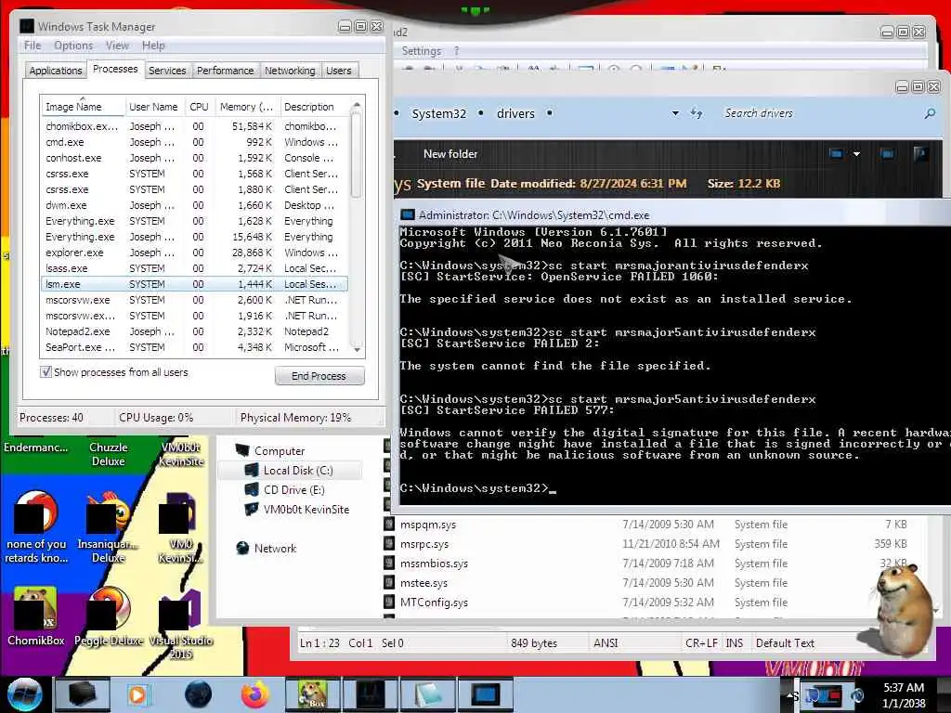Select the dwm.exe process row
Image resolution: width=951 pixels, height=713 pixels.
(x=194, y=205)
